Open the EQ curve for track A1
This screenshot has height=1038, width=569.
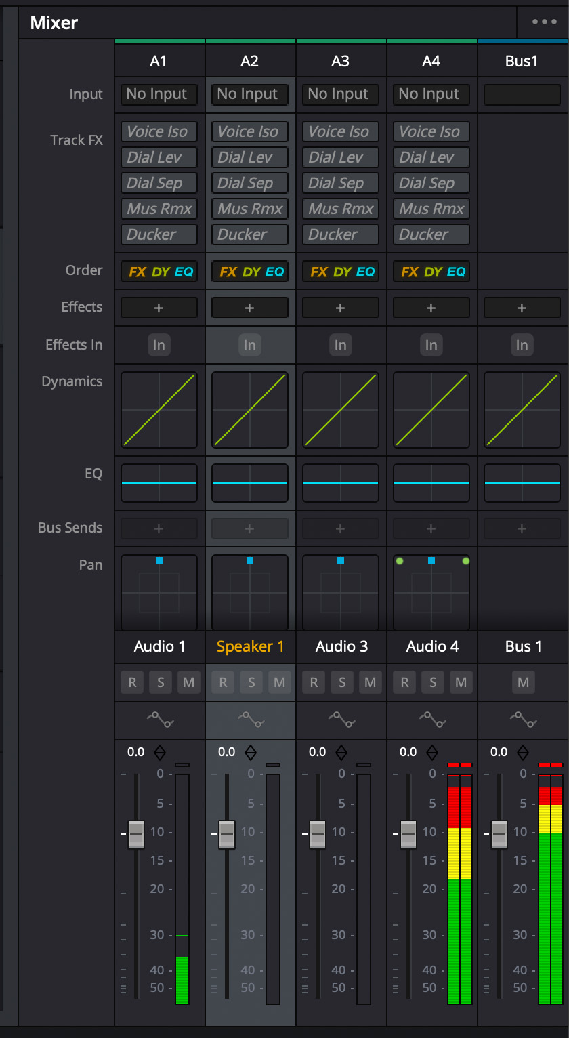tap(159, 483)
